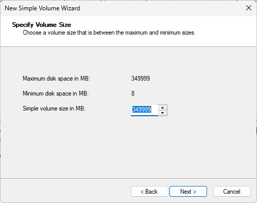
Task: Click the maximum value 349999 text
Action: (x=141, y=79)
